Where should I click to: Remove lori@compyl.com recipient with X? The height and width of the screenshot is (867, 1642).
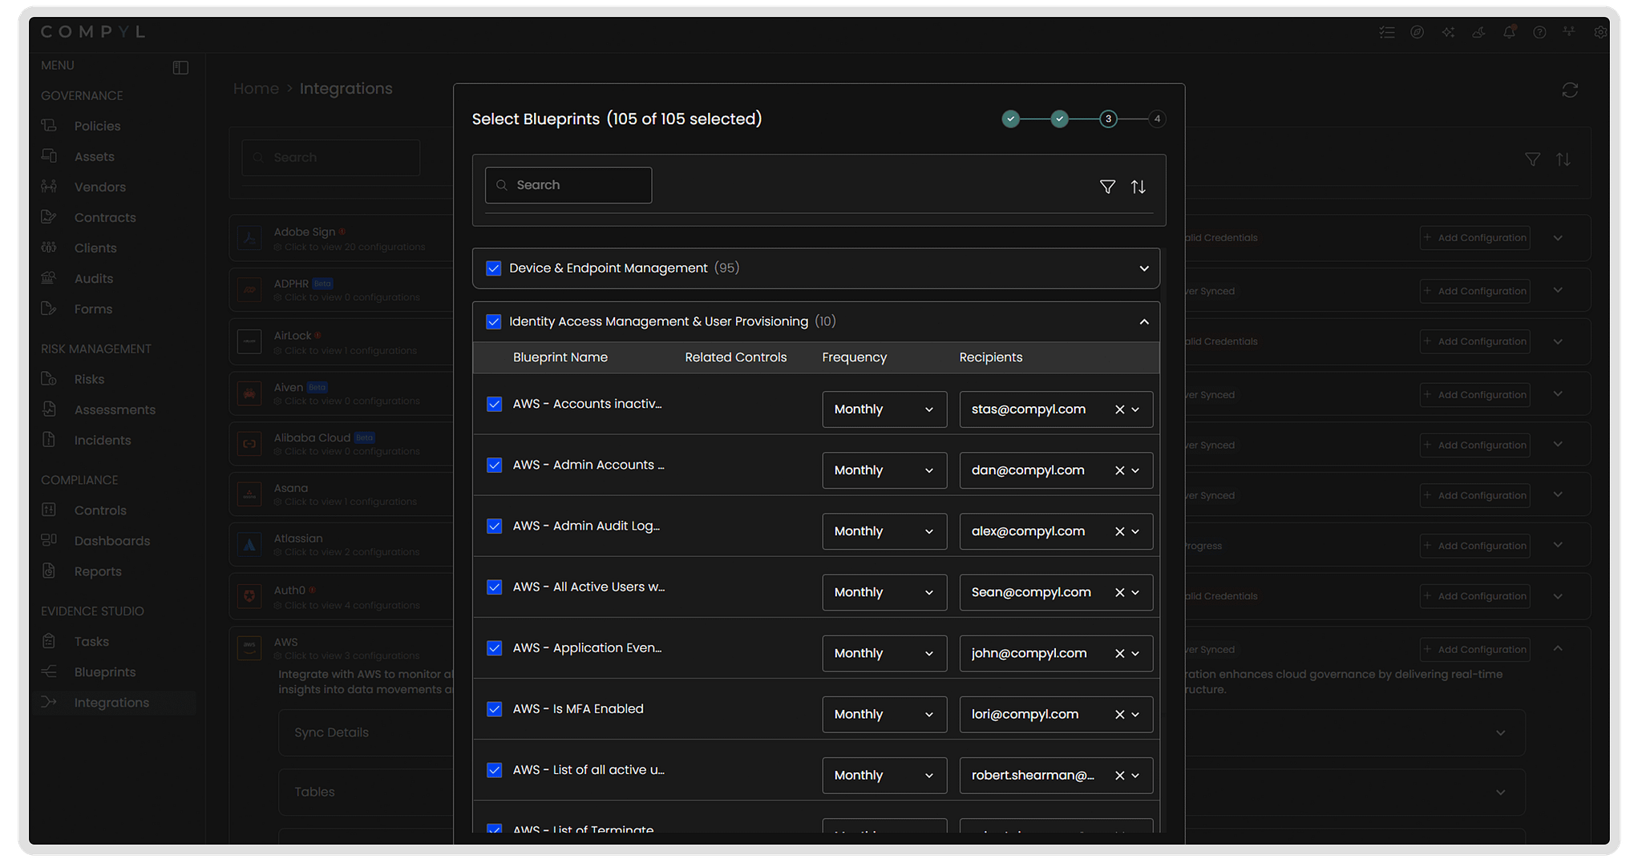pyautogui.click(x=1119, y=714)
